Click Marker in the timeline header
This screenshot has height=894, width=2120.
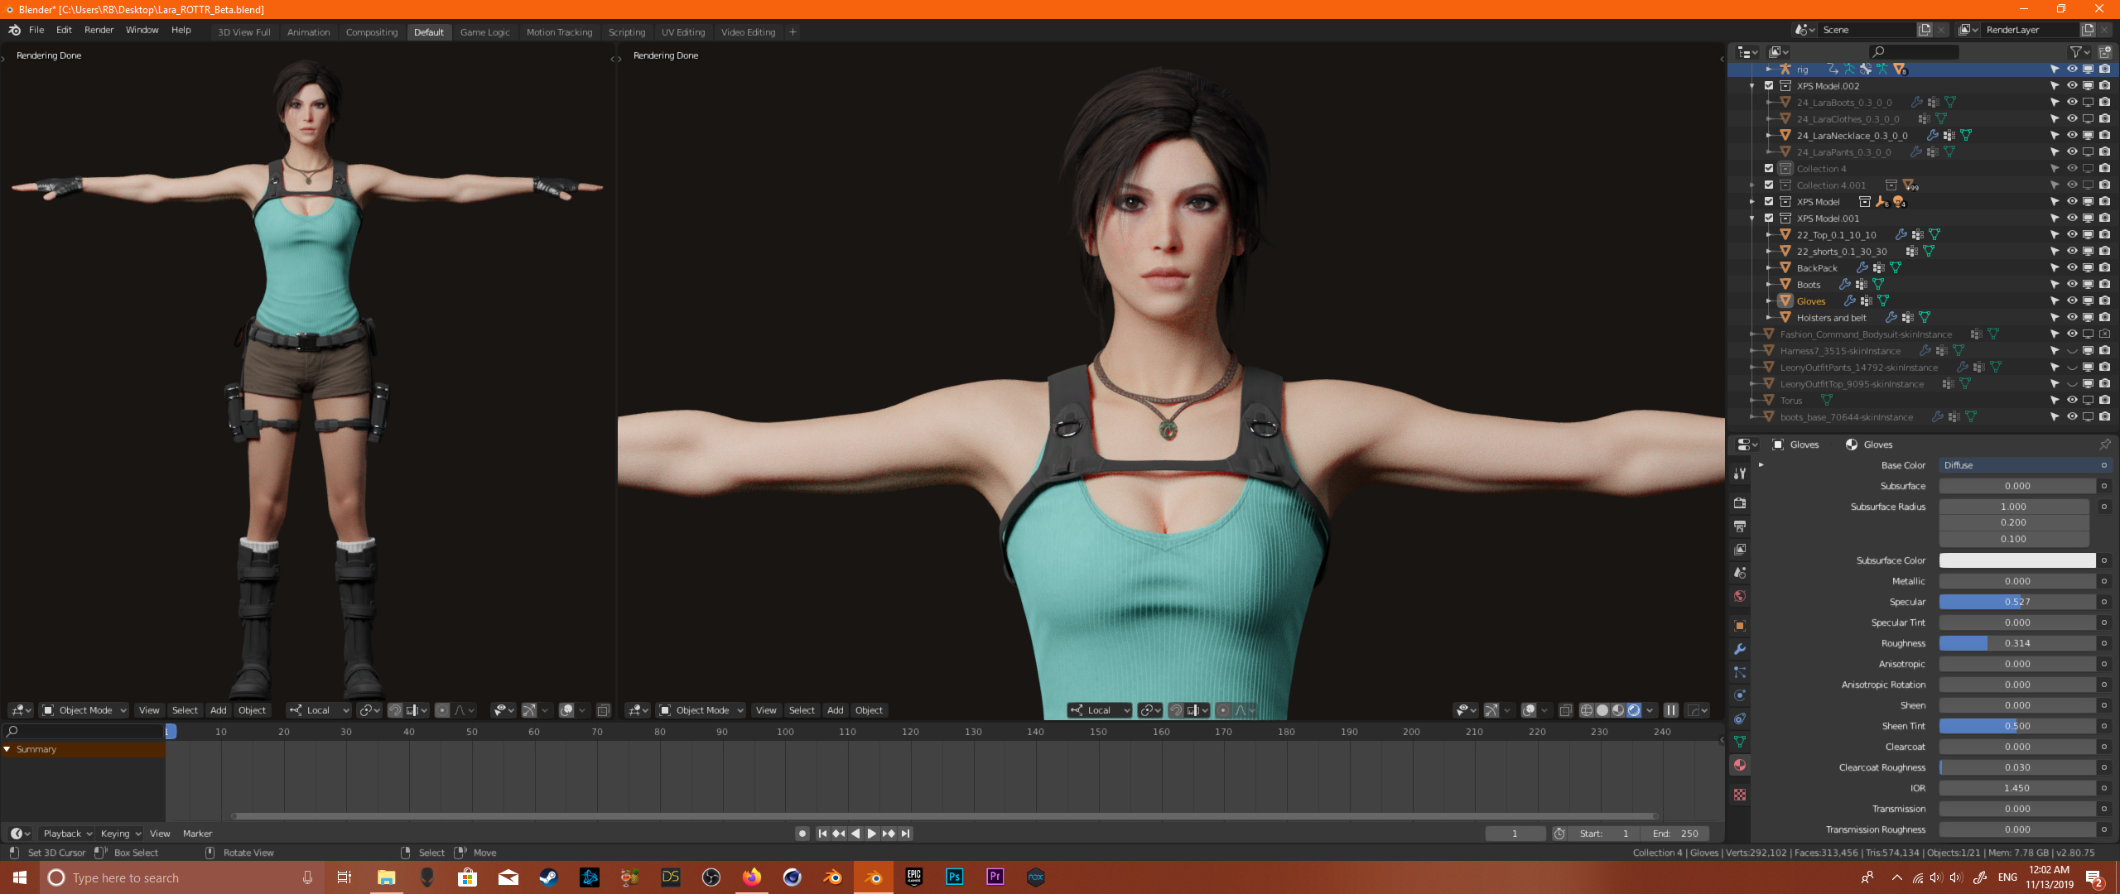tap(197, 834)
